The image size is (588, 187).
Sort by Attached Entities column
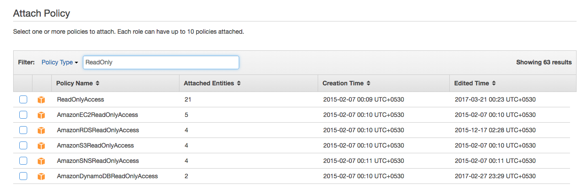(x=212, y=83)
